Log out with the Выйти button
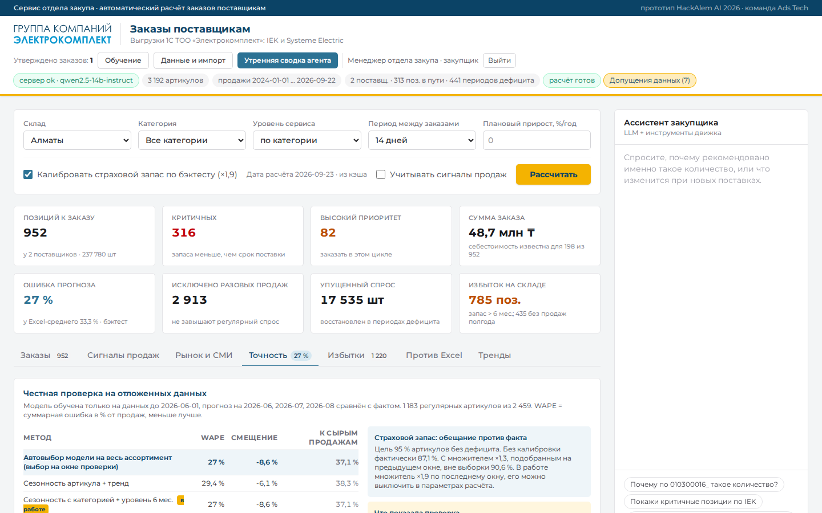This screenshot has width=822, height=513. pos(499,60)
